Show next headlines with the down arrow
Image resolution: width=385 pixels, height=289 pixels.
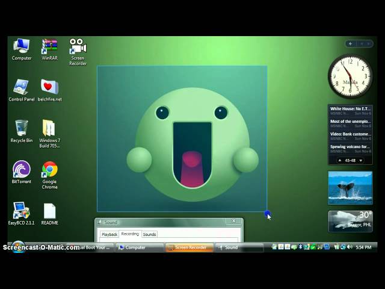click(x=361, y=161)
